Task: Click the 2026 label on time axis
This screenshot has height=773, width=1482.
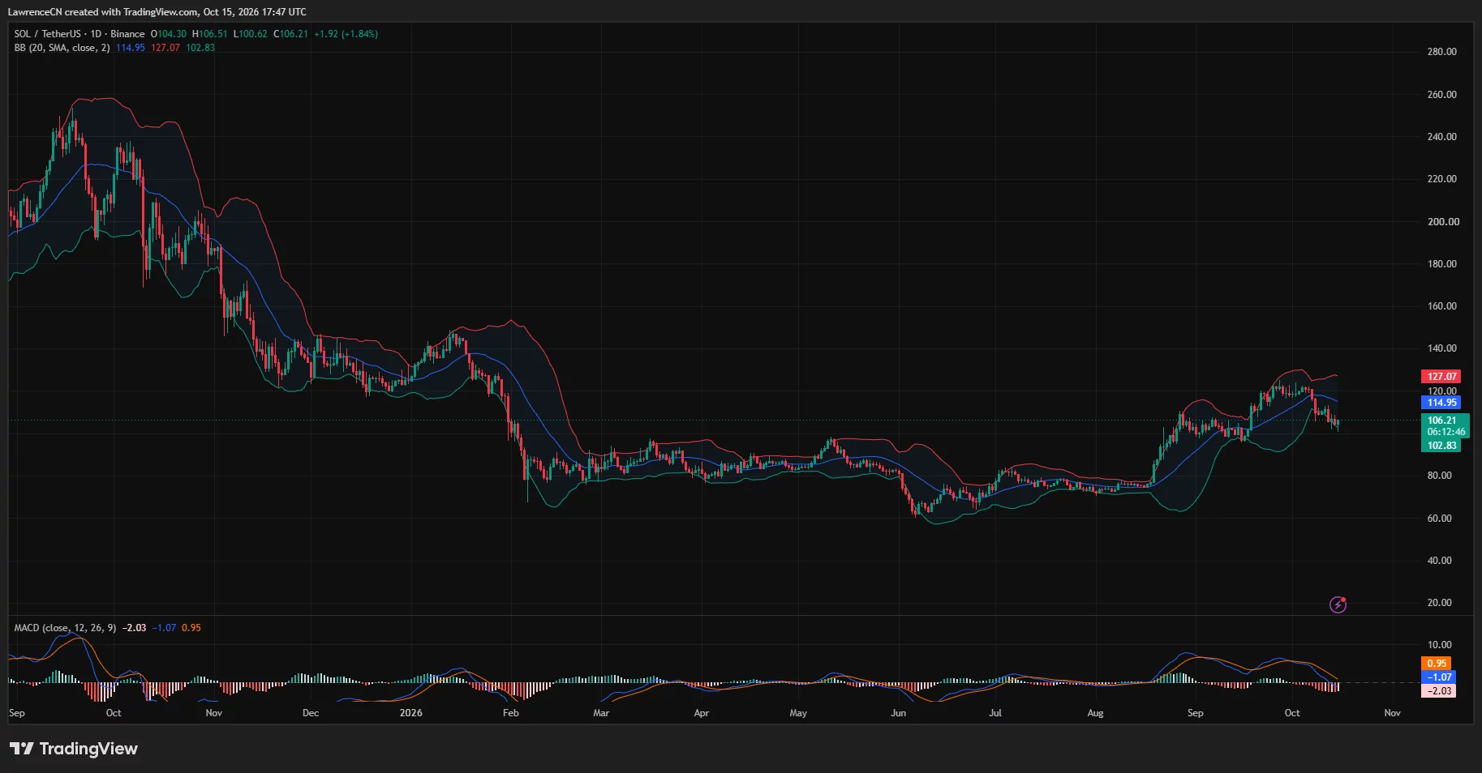Action: [x=411, y=713]
